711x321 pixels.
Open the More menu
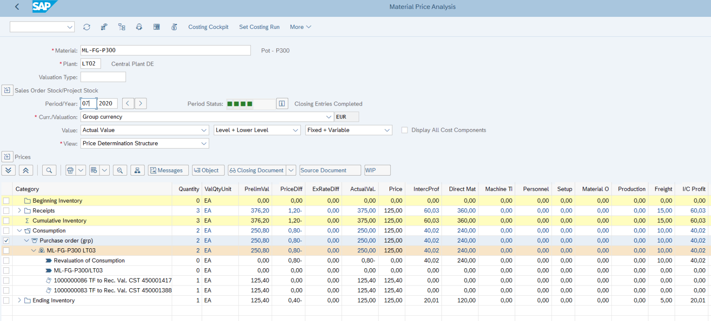pyautogui.click(x=301, y=27)
